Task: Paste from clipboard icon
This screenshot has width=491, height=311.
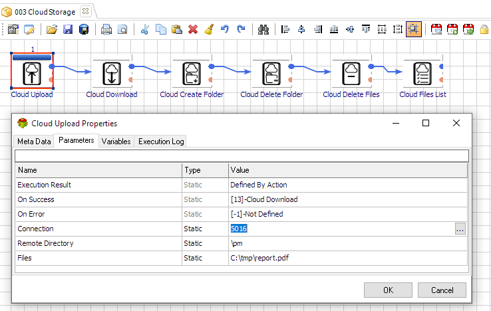Action: click(x=177, y=29)
